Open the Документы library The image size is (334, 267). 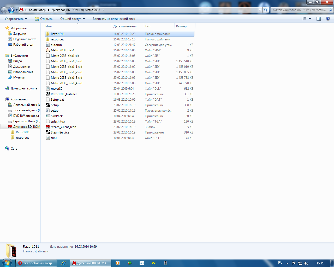click(x=21, y=66)
